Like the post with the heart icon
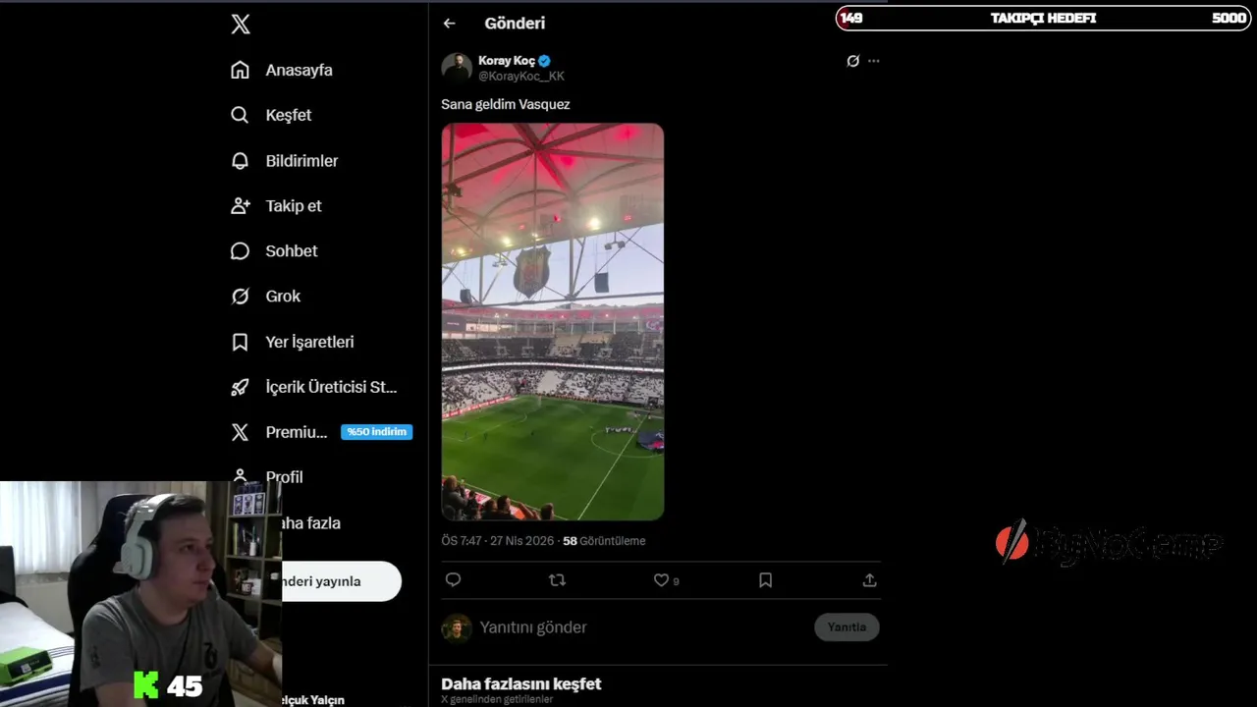The height and width of the screenshot is (707, 1257). [661, 580]
